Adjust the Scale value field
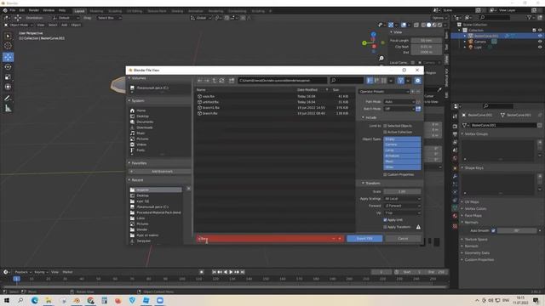Image resolution: width=545 pixels, height=306 pixels. [x=402, y=191]
